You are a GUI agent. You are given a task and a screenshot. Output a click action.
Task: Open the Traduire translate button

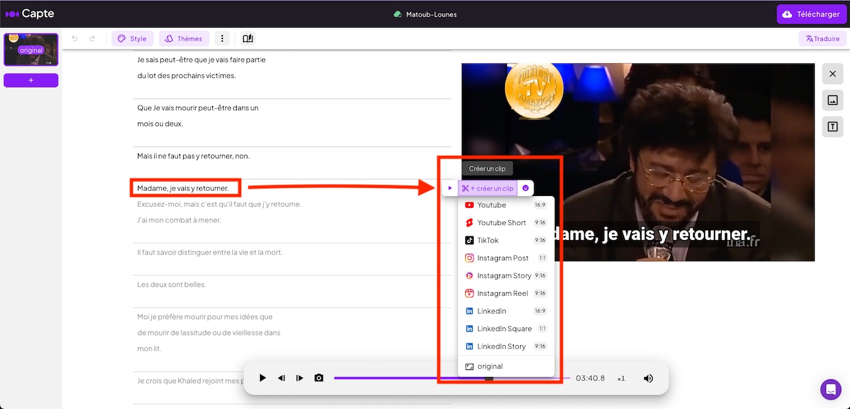pos(822,39)
